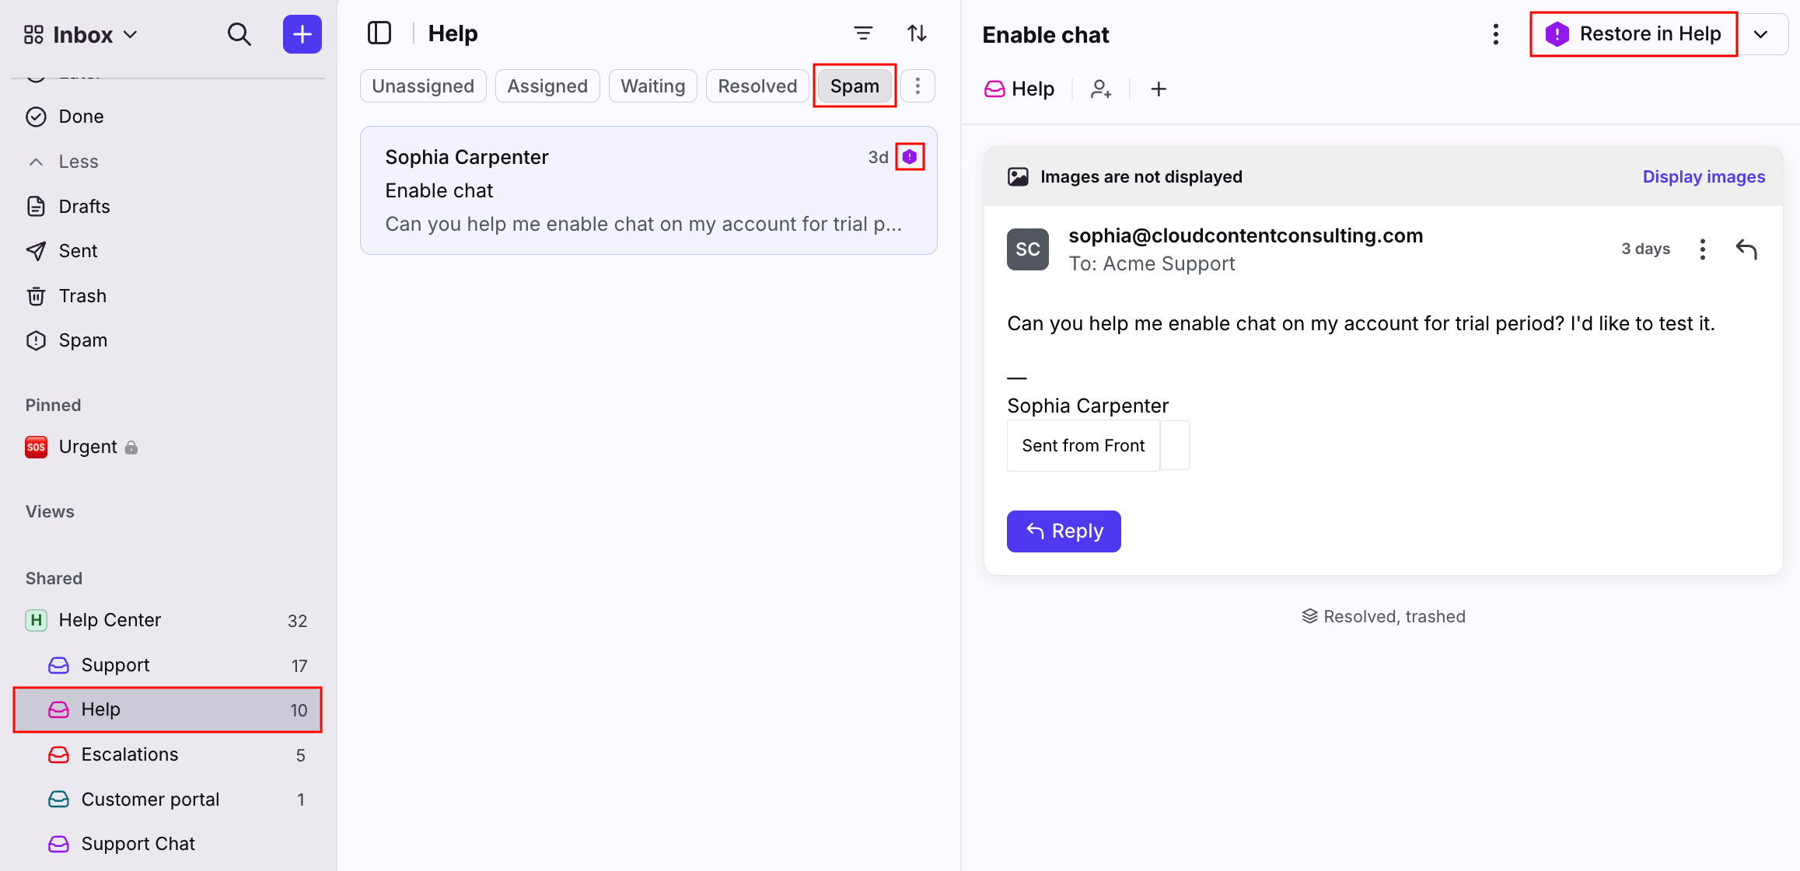Toggle the sidebar panel layout icon

[x=379, y=33]
